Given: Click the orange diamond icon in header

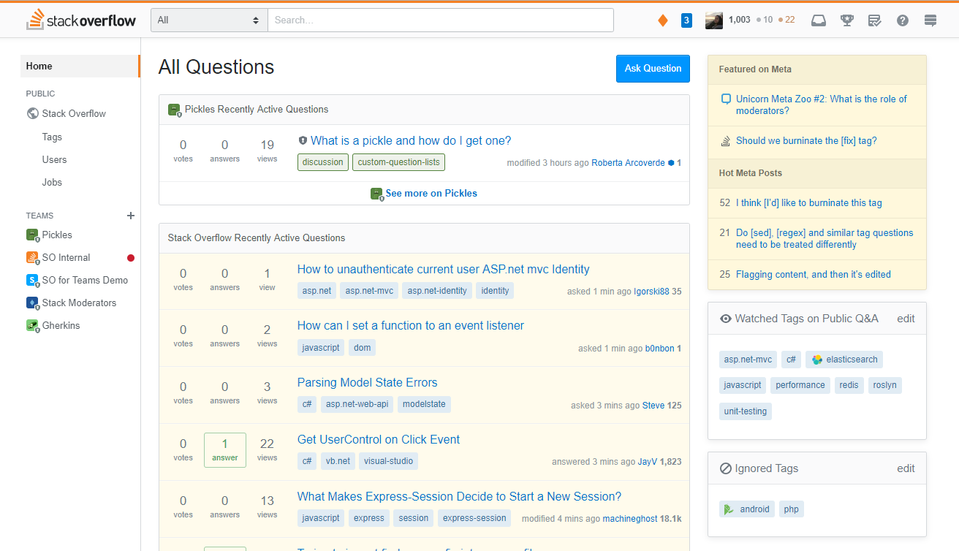Looking at the screenshot, I should (x=663, y=20).
